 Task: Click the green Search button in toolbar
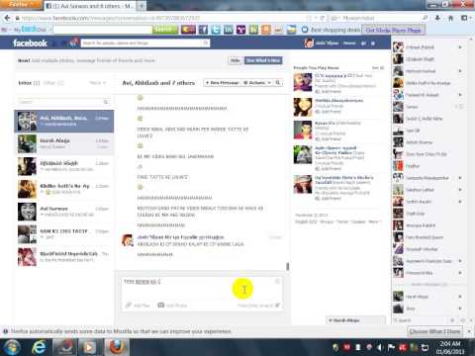165,30
